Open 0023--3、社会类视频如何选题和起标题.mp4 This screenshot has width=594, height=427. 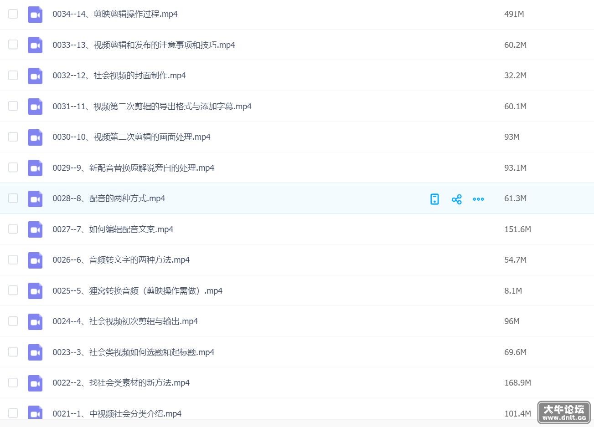(133, 352)
